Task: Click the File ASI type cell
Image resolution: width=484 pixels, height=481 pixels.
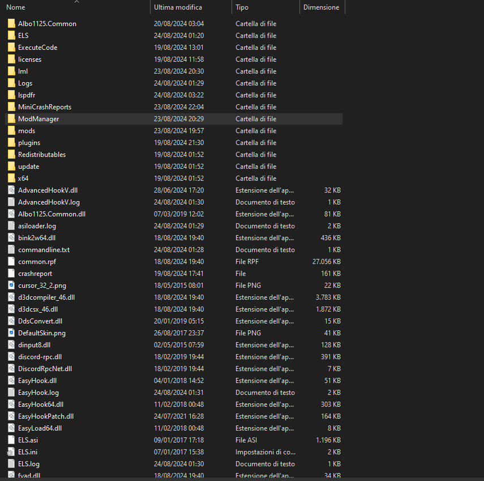Action: point(246,440)
